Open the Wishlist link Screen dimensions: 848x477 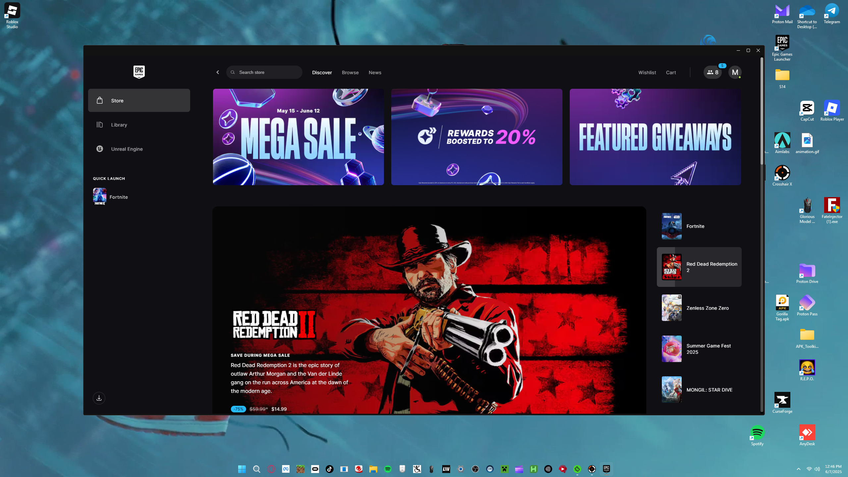click(x=647, y=73)
